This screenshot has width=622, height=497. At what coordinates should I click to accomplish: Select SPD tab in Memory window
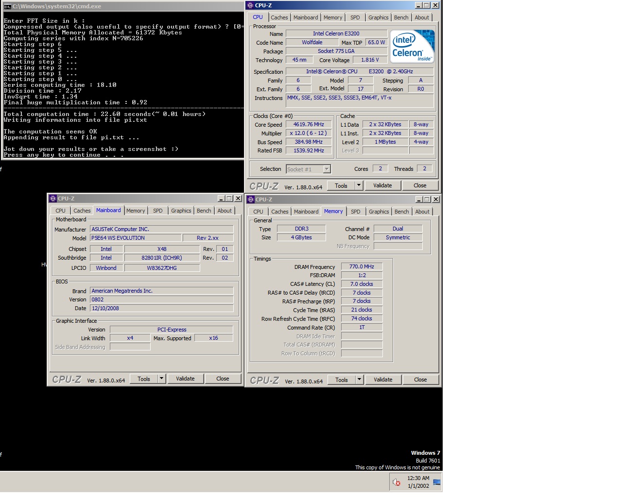coord(356,212)
